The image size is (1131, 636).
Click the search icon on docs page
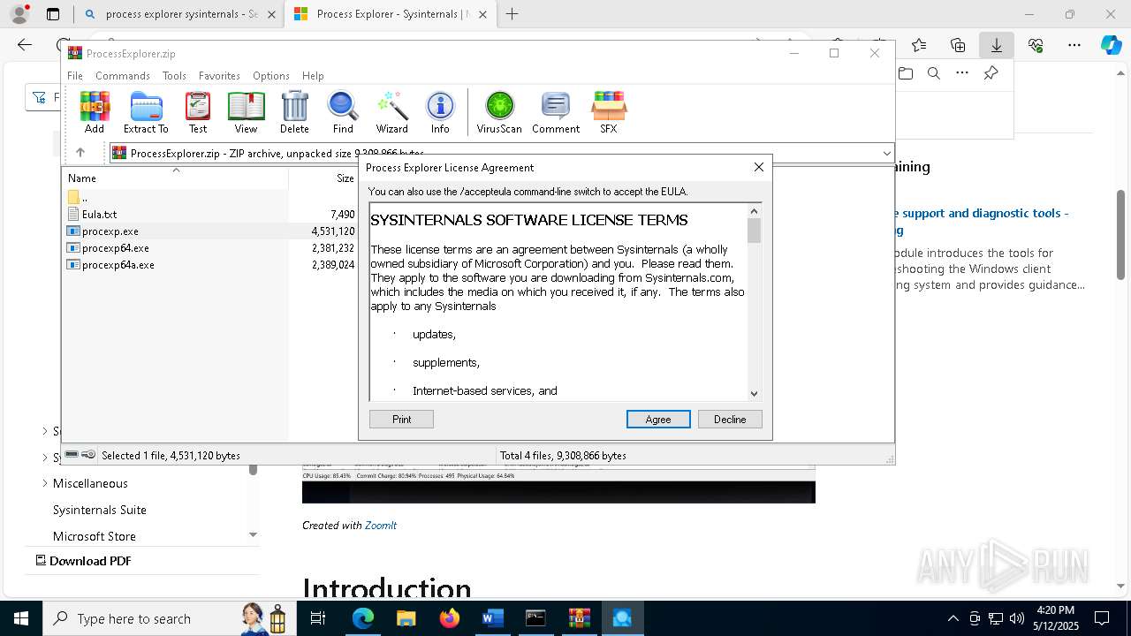(933, 73)
